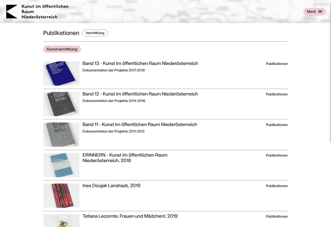Open the Band 13 book cover thumbnail
The image size is (331, 227).
point(61,73)
